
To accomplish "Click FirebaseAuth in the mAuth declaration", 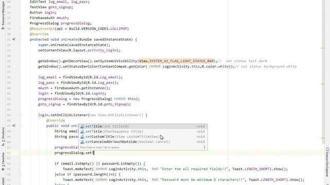I will coord(42,18).
